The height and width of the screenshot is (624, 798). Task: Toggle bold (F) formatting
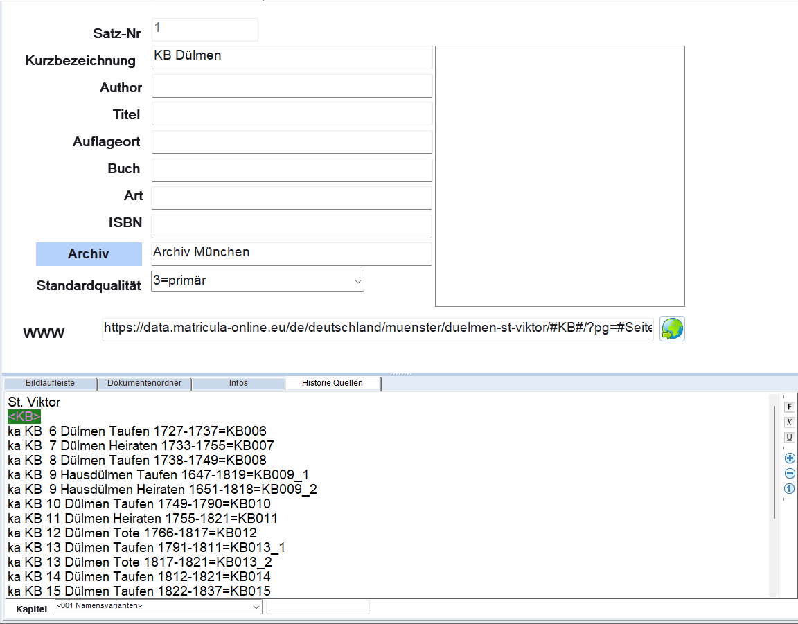coord(790,407)
